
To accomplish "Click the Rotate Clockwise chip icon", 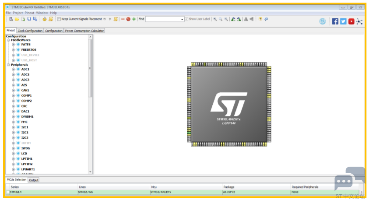I will [x=233, y=19].
